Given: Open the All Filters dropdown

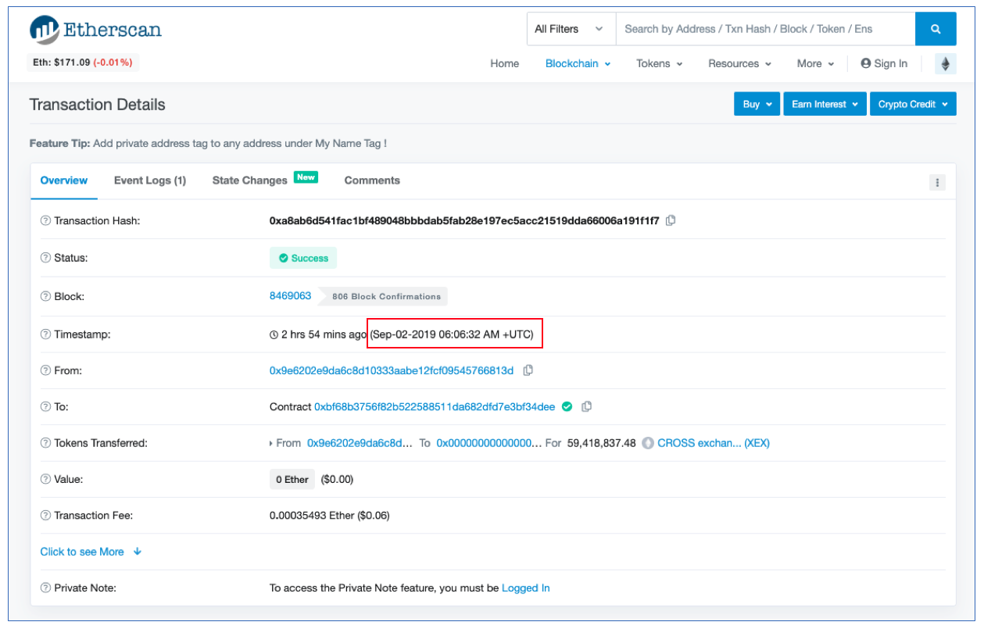Looking at the screenshot, I should click(570, 29).
